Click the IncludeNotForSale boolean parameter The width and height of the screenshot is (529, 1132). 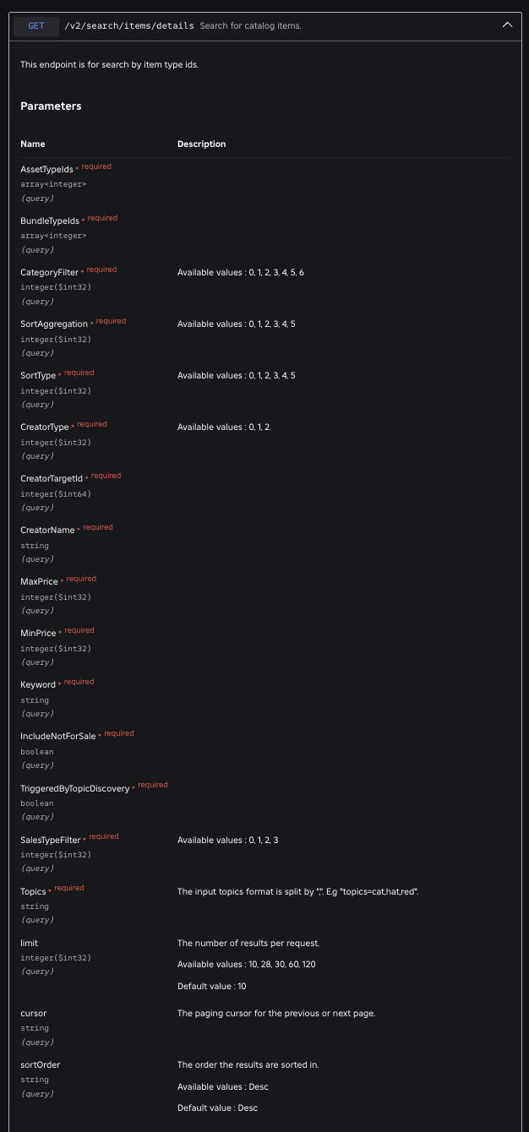[x=55, y=736]
